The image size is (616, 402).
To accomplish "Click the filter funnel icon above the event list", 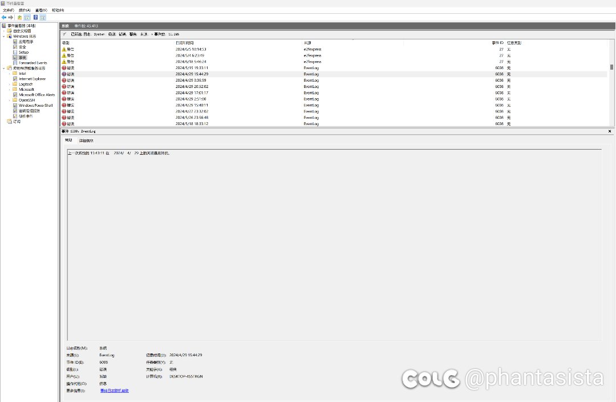I will click(64, 34).
